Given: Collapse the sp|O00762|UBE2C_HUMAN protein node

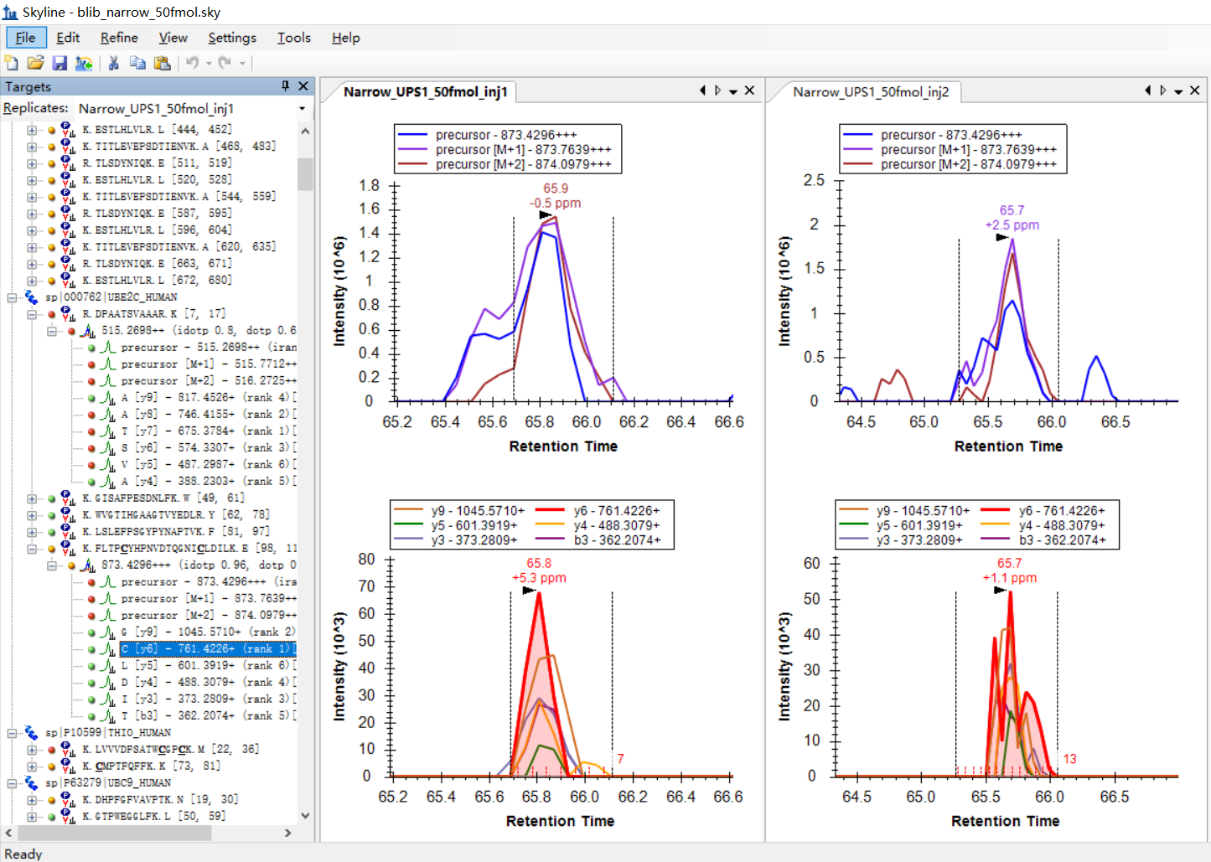Looking at the screenshot, I should coord(13,297).
